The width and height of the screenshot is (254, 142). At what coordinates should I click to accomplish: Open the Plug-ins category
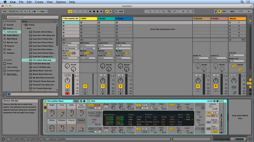click(x=10, y=46)
